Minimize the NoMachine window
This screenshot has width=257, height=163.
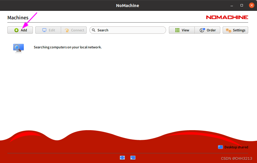tap(232, 5)
